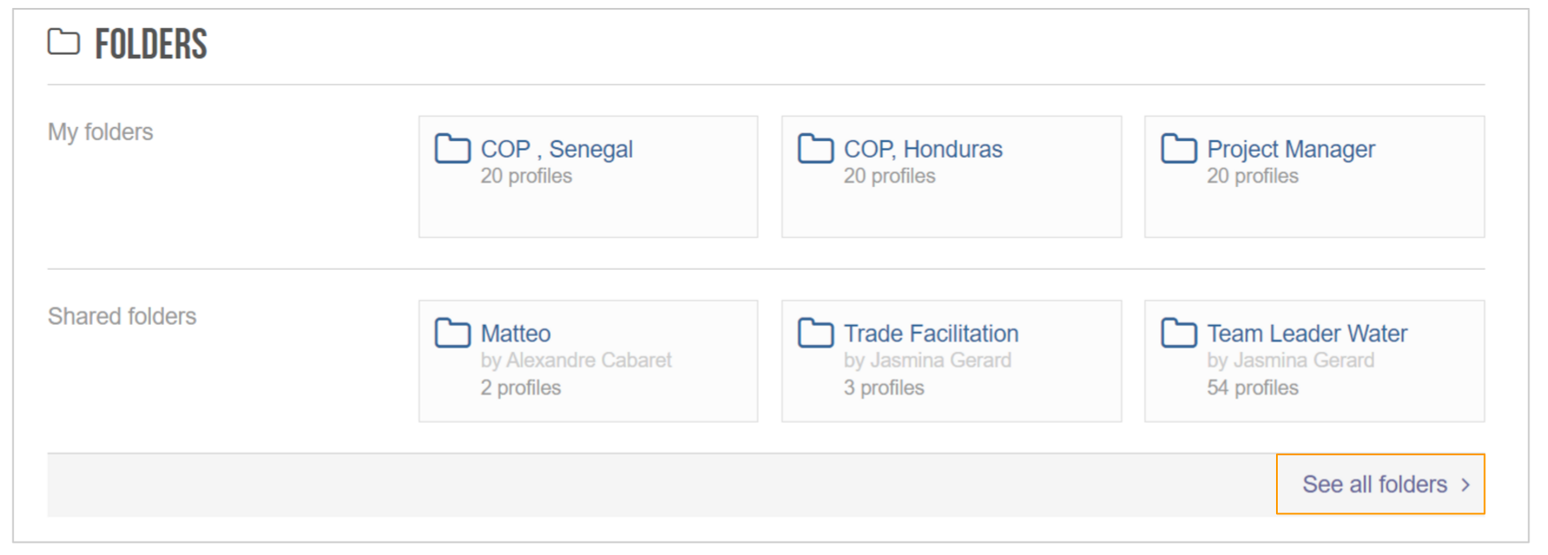The image size is (1548, 555).
Task: Open the Trade Facilitation shared folder
Action: (x=931, y=334)
